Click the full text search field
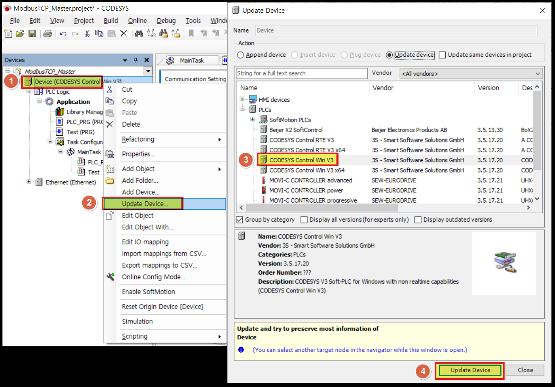This screenshot has width=555, height=387. pyautogui.click(x=302, y=73)
